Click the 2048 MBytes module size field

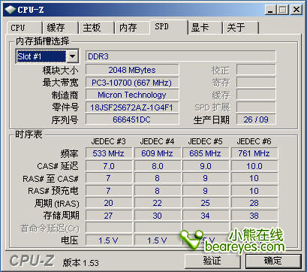132,70
